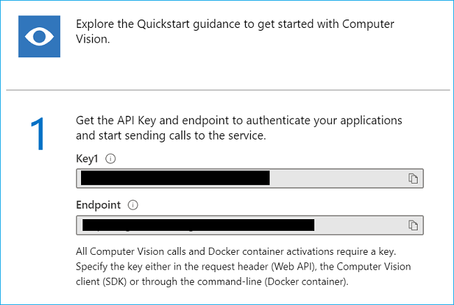Click the Key1 label
This screenshot has height=305, width=454.
pyautogui.click(x=87, y=158)
